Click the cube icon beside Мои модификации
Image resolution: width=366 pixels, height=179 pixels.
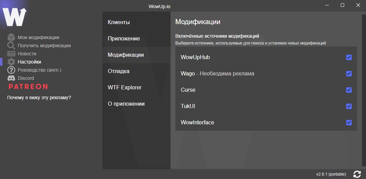11,37
